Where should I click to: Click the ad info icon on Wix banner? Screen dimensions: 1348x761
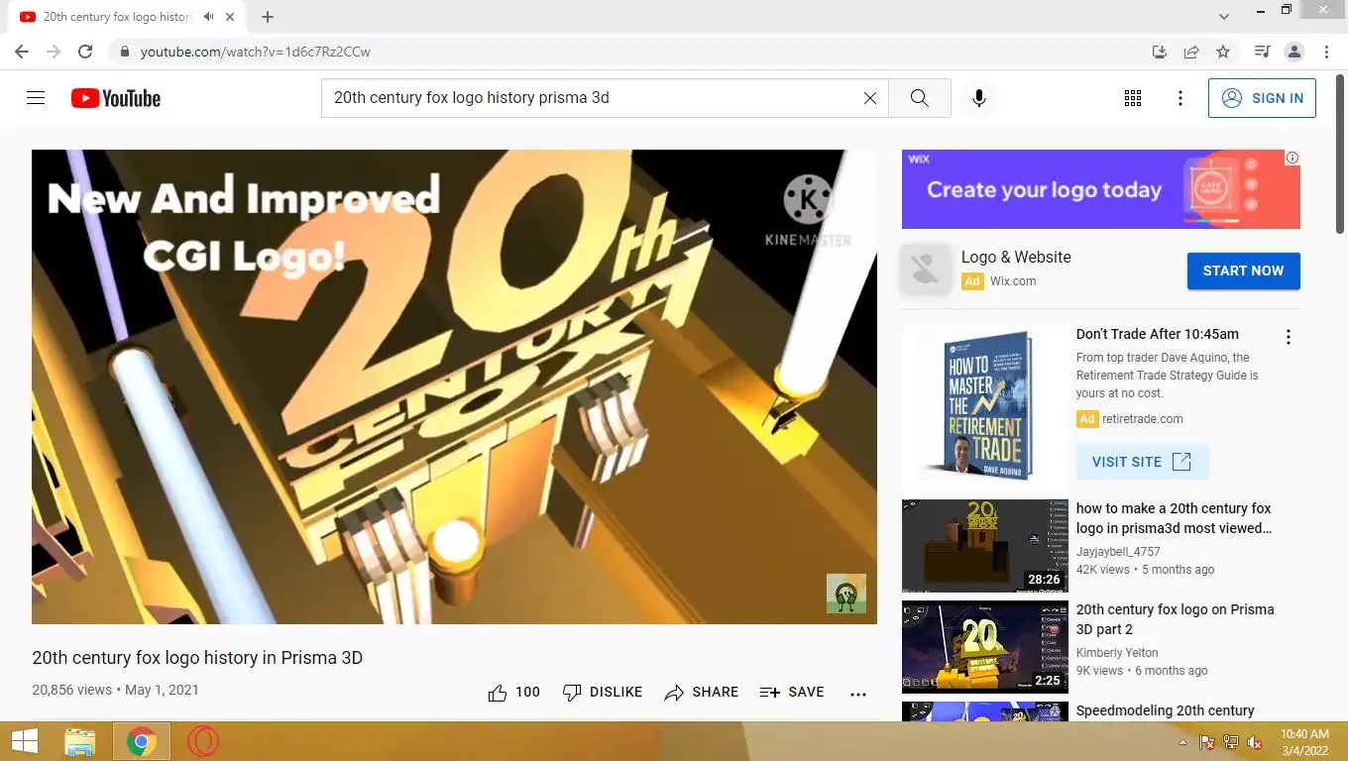click(x=1292, y=158)
